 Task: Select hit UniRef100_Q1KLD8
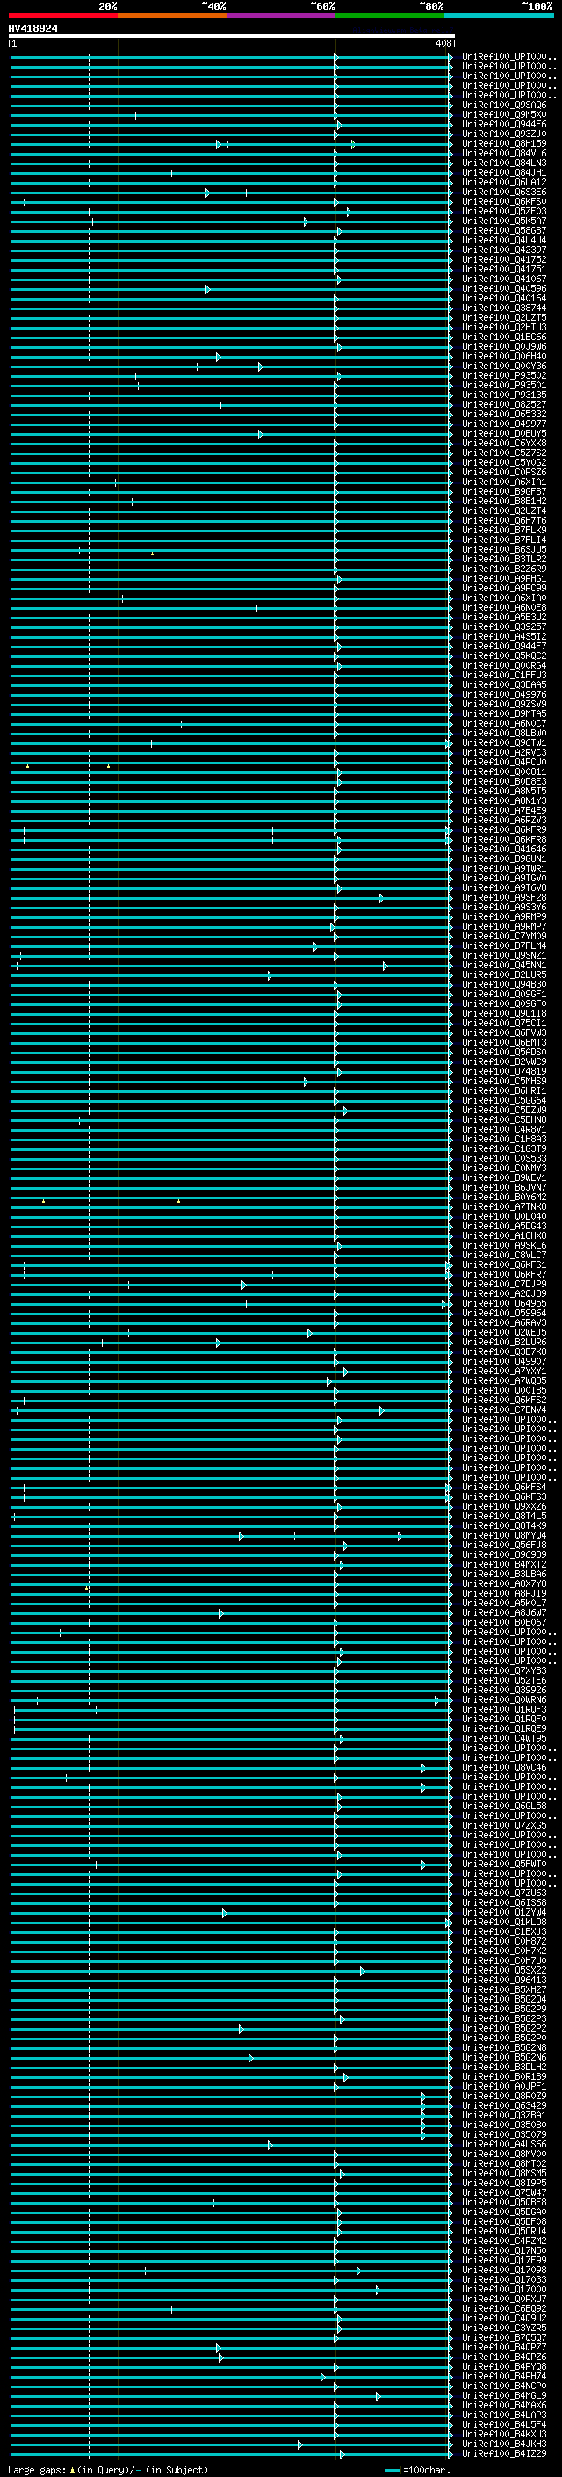(x=504, y=1923)
